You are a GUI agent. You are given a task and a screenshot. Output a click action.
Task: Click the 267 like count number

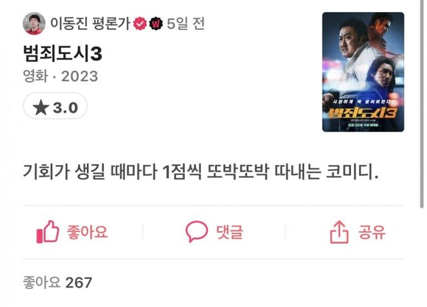tap(79, 282)
